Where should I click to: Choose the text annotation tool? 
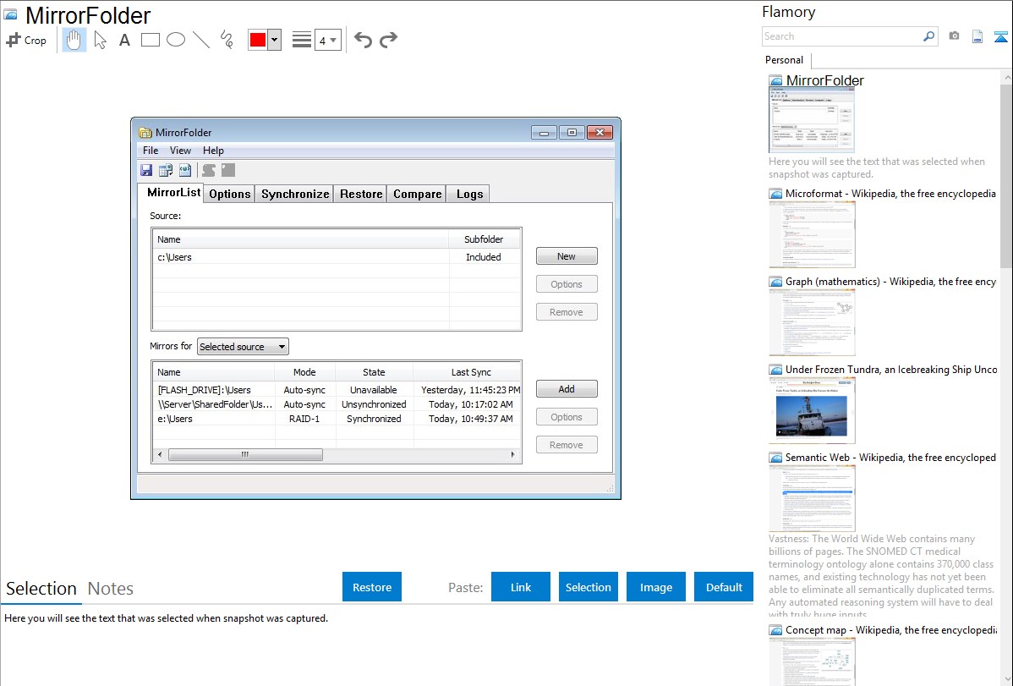tap(124, 40)
